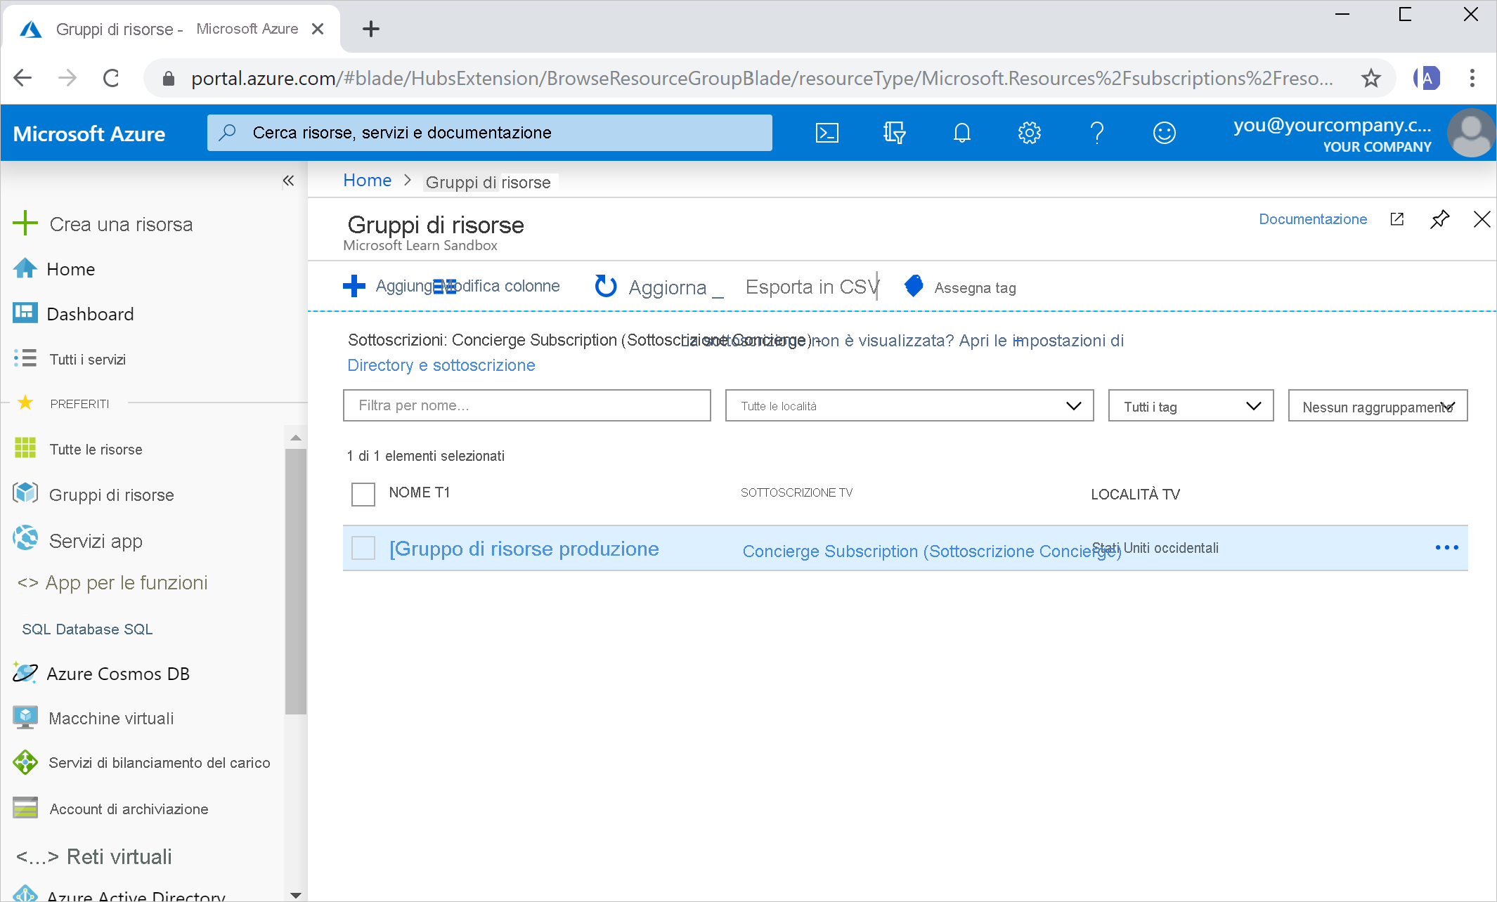Select Dashboard in the sidebar menu

coord(90,314)
